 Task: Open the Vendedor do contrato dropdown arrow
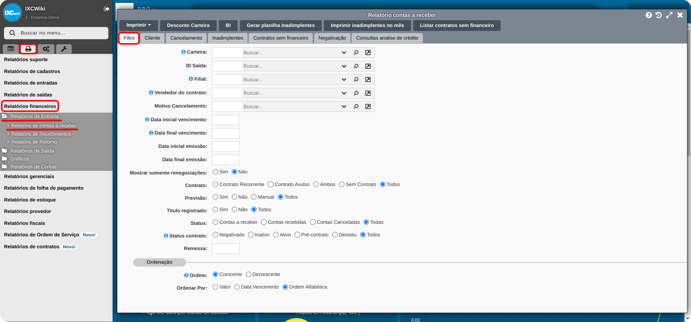344,93
